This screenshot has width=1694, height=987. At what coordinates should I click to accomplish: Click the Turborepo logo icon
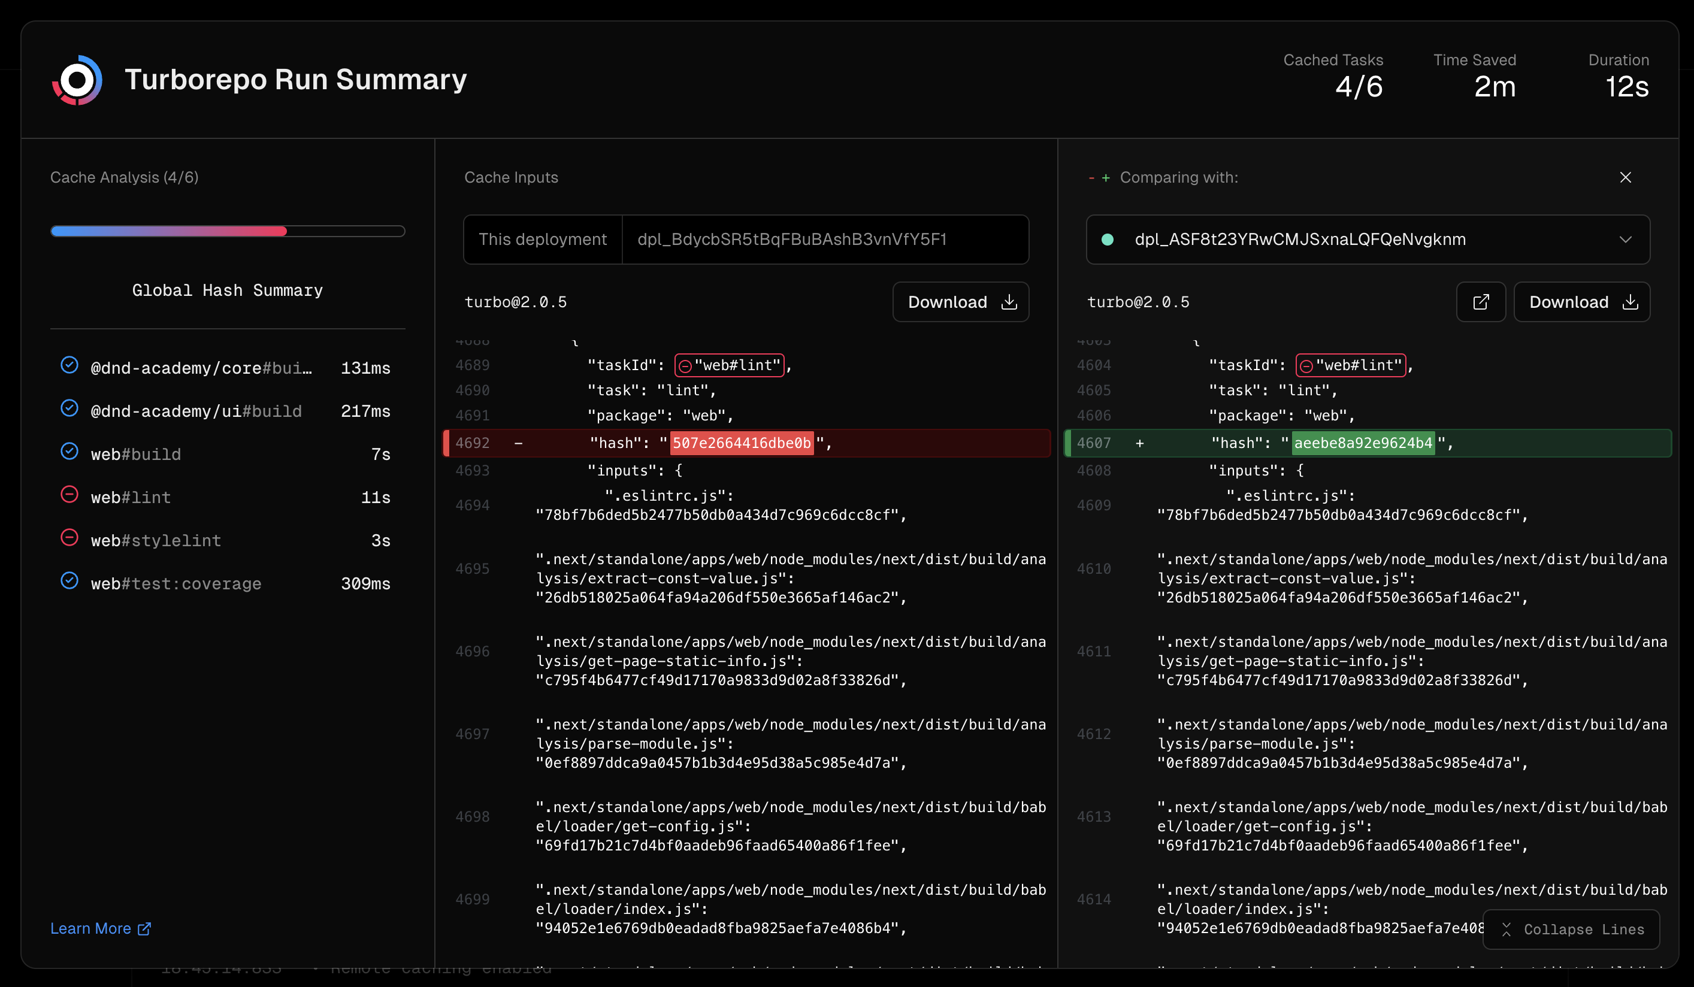pos(77,80)
